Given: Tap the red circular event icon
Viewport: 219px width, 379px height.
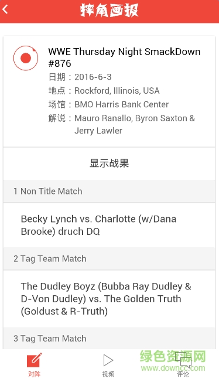Looking at the screenshot, I should (x=26, y=58).
